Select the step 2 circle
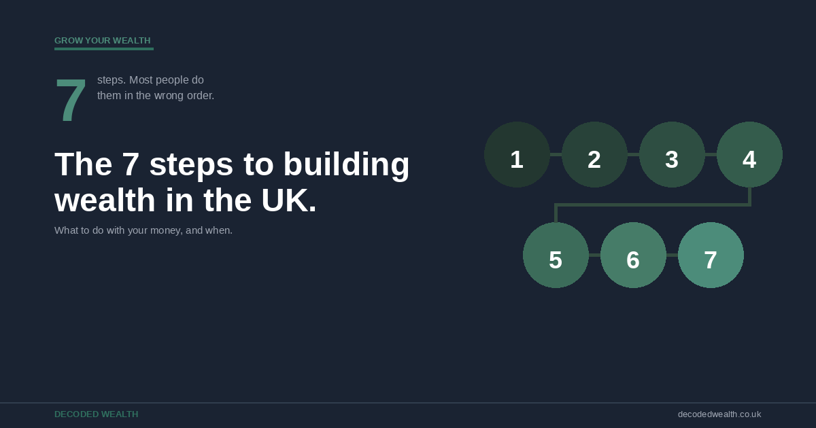The height and width of the screenshot is (428, 816). (x=594, y=155)
